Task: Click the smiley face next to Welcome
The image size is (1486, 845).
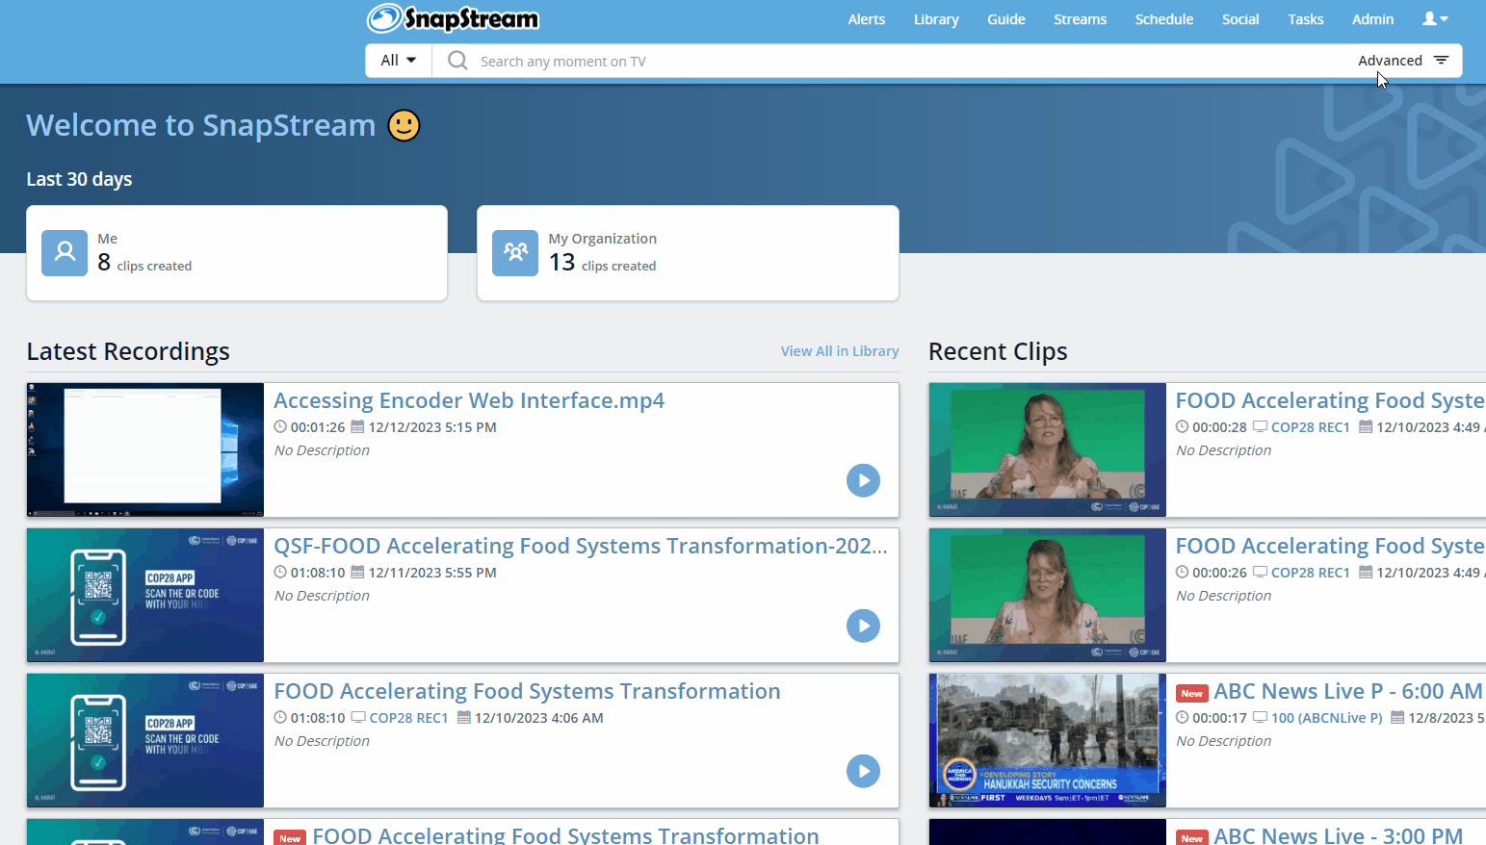Action: (404, 125)
